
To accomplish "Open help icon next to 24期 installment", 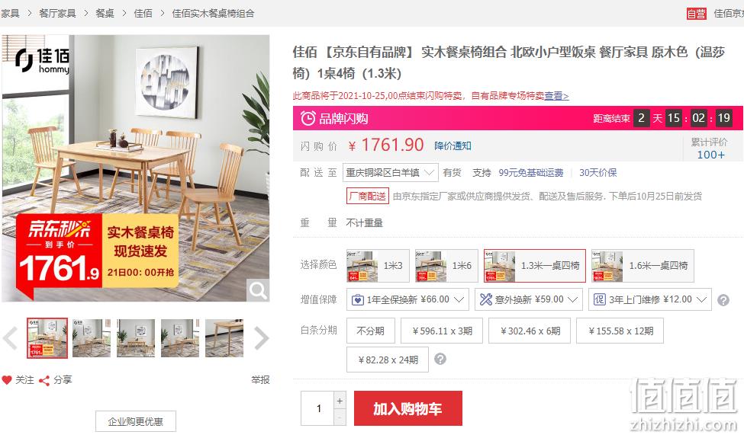I will coord(440,359).
